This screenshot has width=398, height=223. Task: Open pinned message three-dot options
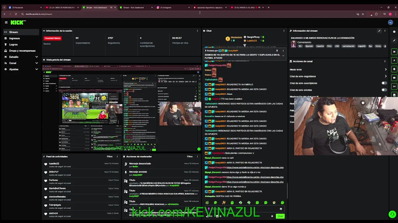coord(283,50)
